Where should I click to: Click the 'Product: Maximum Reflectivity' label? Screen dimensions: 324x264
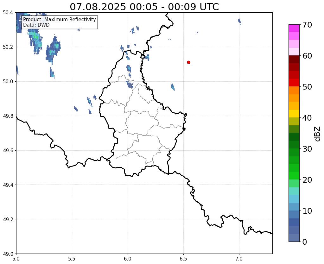pyautogui.click(x=60, y=19)
